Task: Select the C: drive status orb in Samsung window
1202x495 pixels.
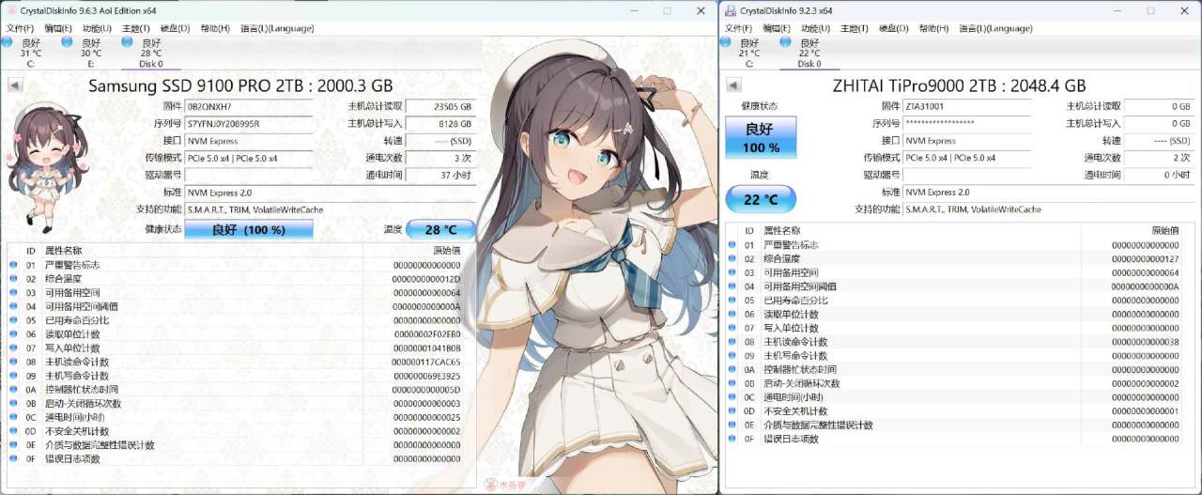Action: pyautogui.click(x=7, y=42)
